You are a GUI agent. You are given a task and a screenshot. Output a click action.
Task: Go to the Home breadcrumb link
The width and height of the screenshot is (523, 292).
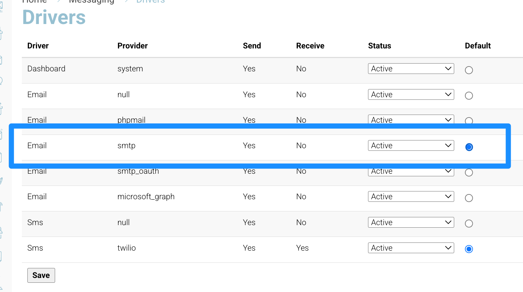pyautogui.click(x=35, y=1)
